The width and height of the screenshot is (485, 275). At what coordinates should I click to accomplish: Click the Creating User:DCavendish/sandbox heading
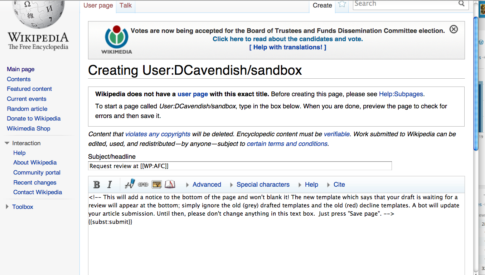coord(195,70)
